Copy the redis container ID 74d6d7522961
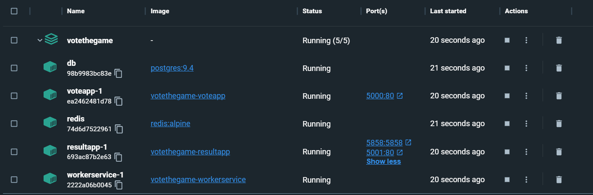The image size is (593, 195). point(118,129)
